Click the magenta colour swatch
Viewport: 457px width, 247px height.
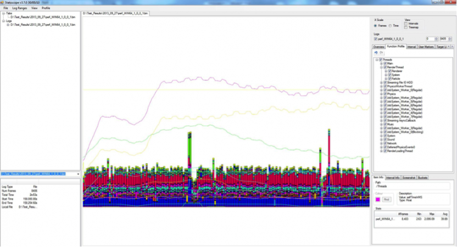[377, 199]
